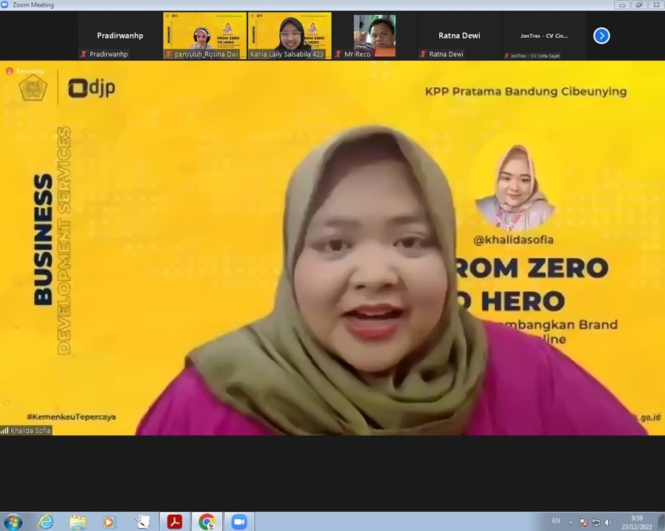665x531 pixels.
Task: Click the system volume speaker icon
Action: pos(608,522)
